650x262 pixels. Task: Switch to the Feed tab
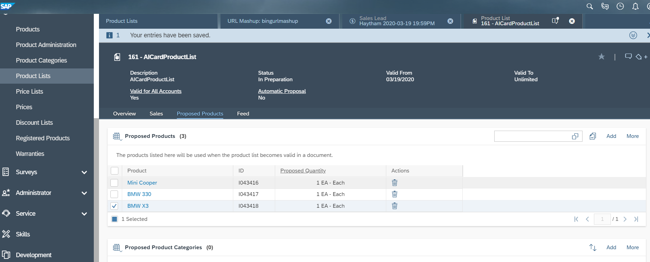[243, 114]
